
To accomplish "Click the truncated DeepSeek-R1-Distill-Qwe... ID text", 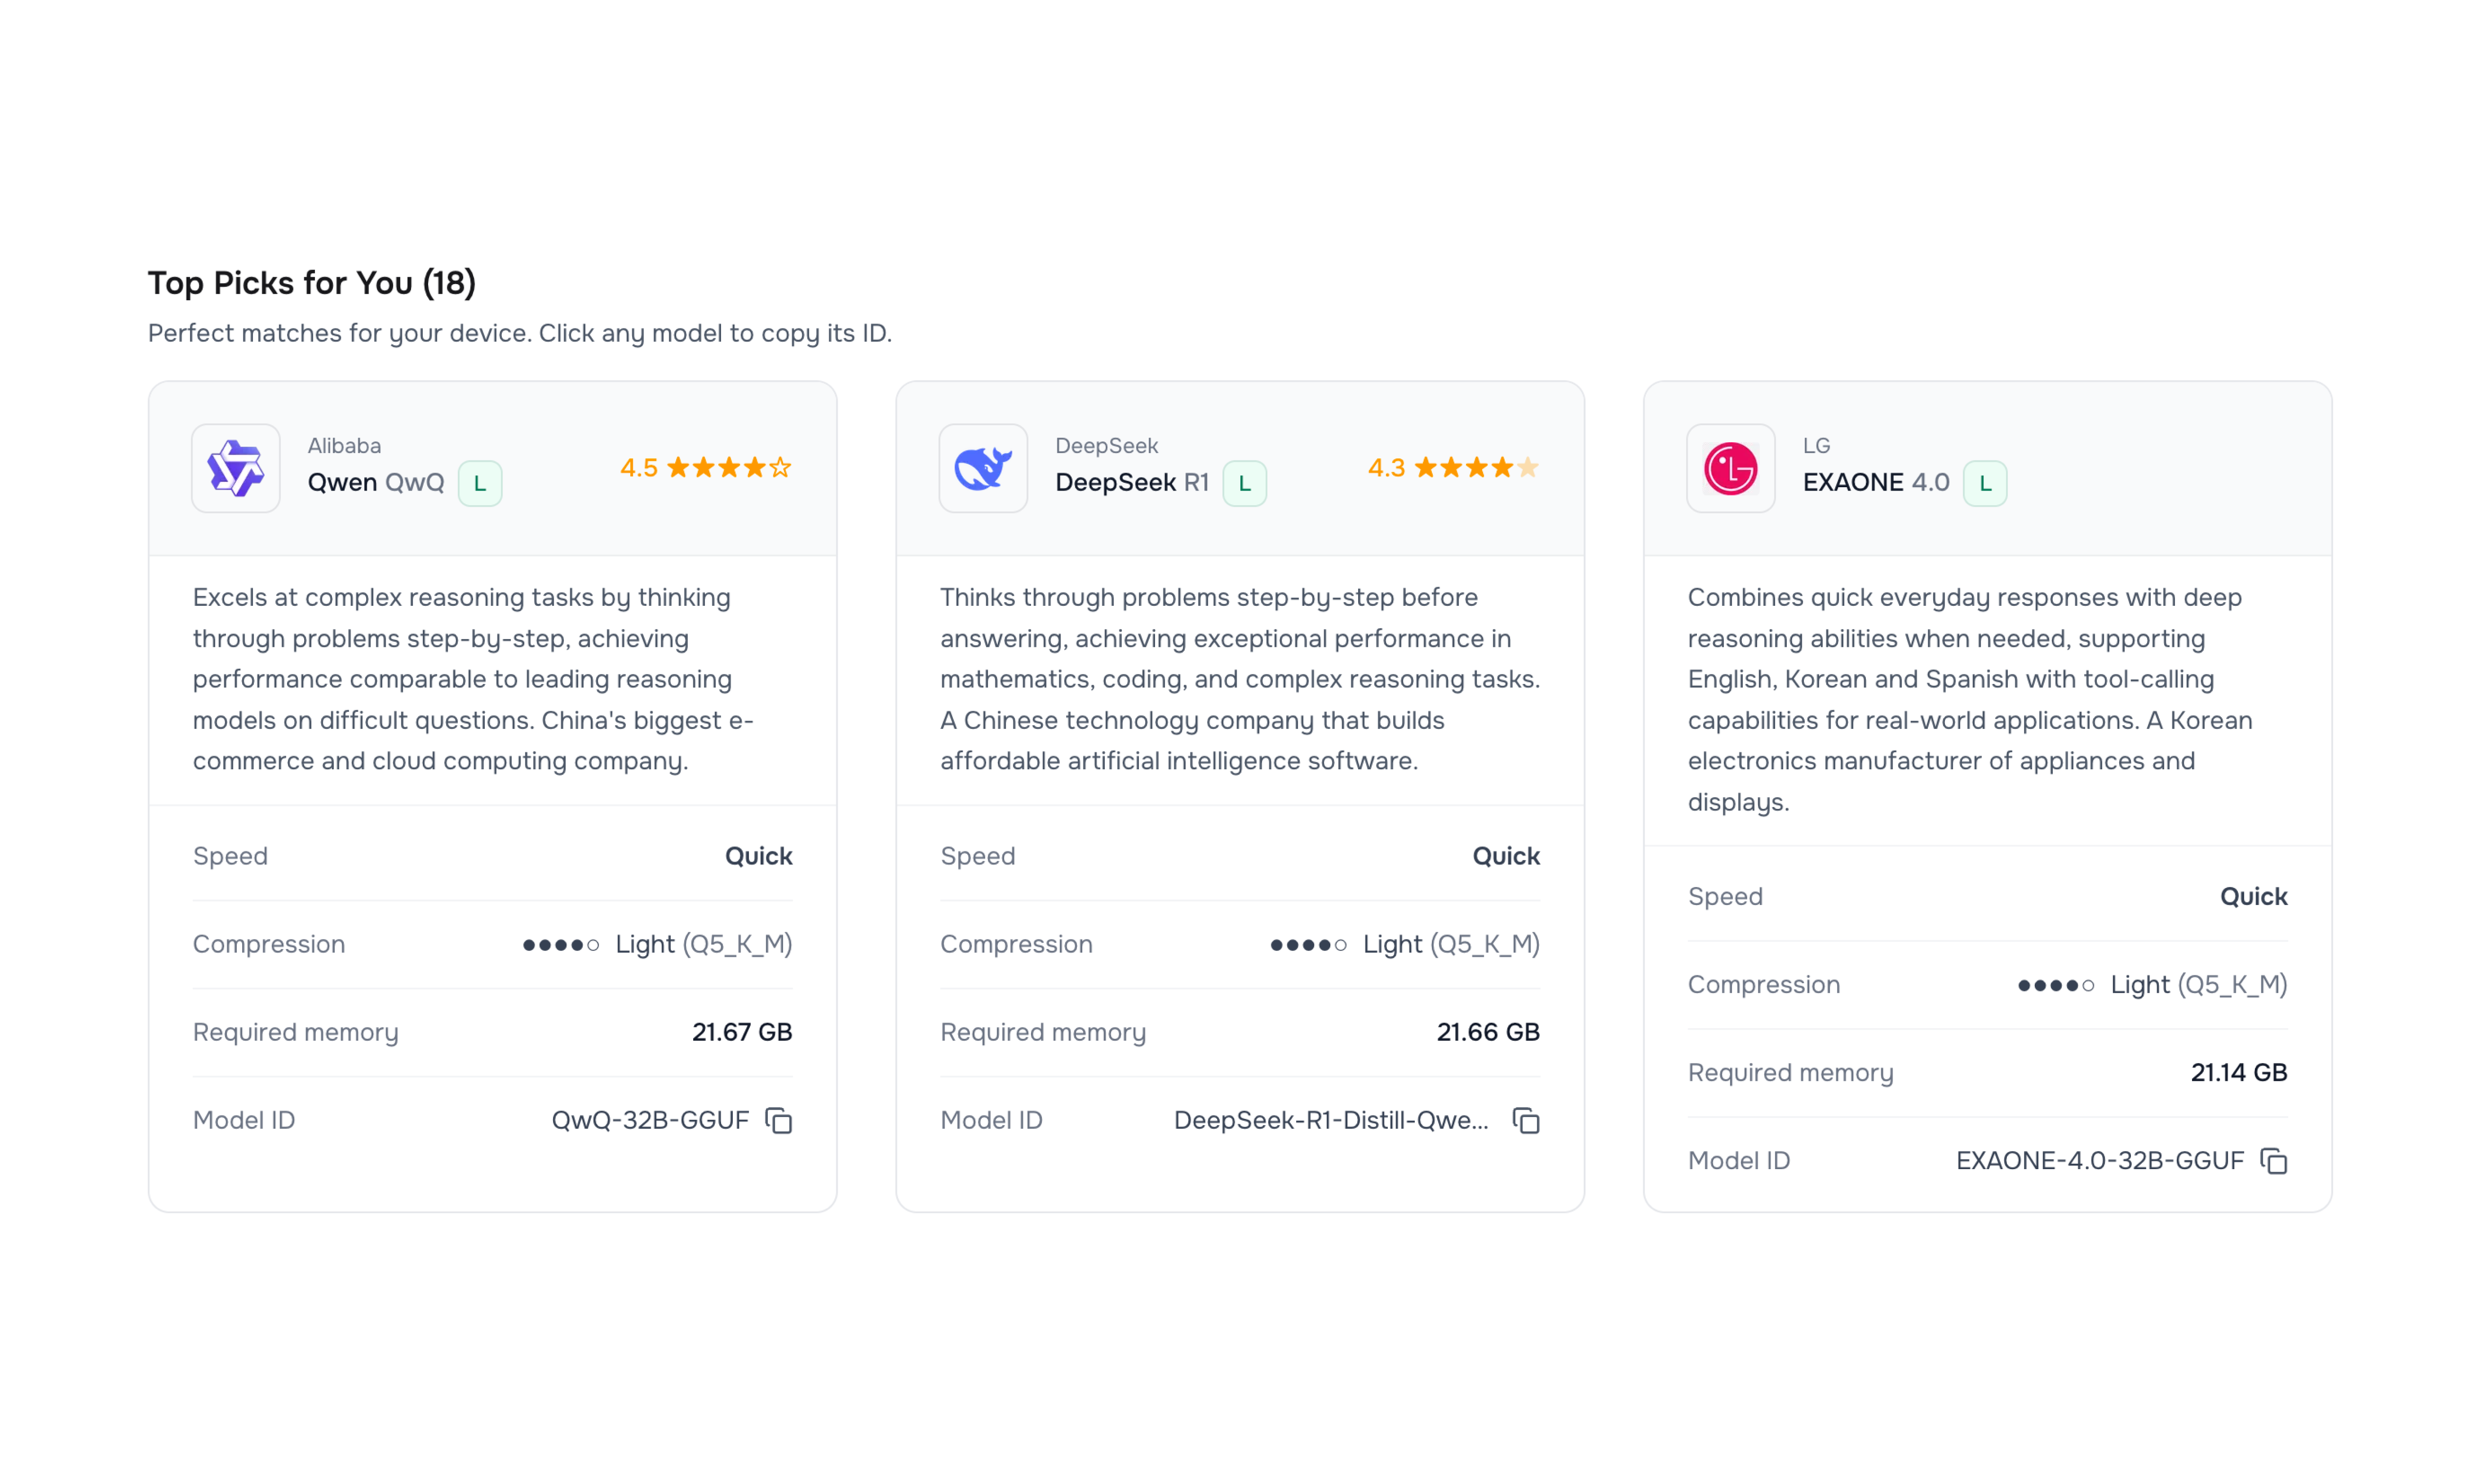I will (1331, 1120).
